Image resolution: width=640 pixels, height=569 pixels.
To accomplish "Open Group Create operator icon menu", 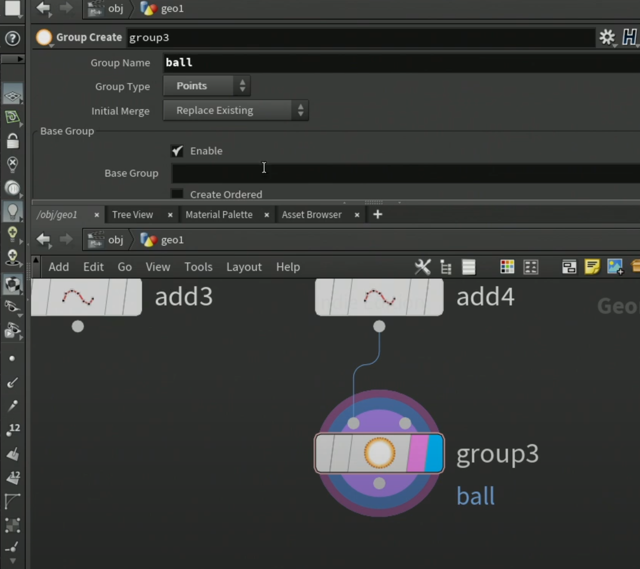I will click(44, 38).
